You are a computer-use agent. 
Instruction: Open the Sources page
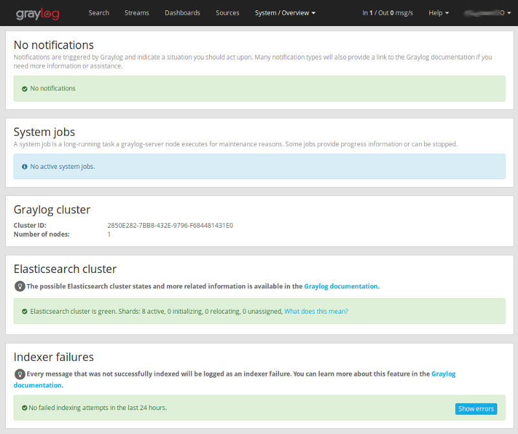[227, 13]
